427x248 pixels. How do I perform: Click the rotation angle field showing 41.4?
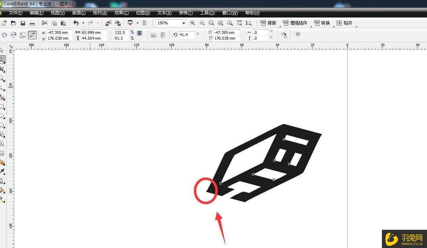tap(186, 35)
